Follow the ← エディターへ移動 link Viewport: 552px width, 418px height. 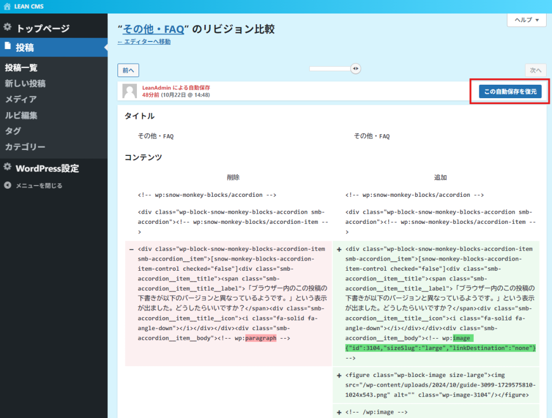(144, 42)
